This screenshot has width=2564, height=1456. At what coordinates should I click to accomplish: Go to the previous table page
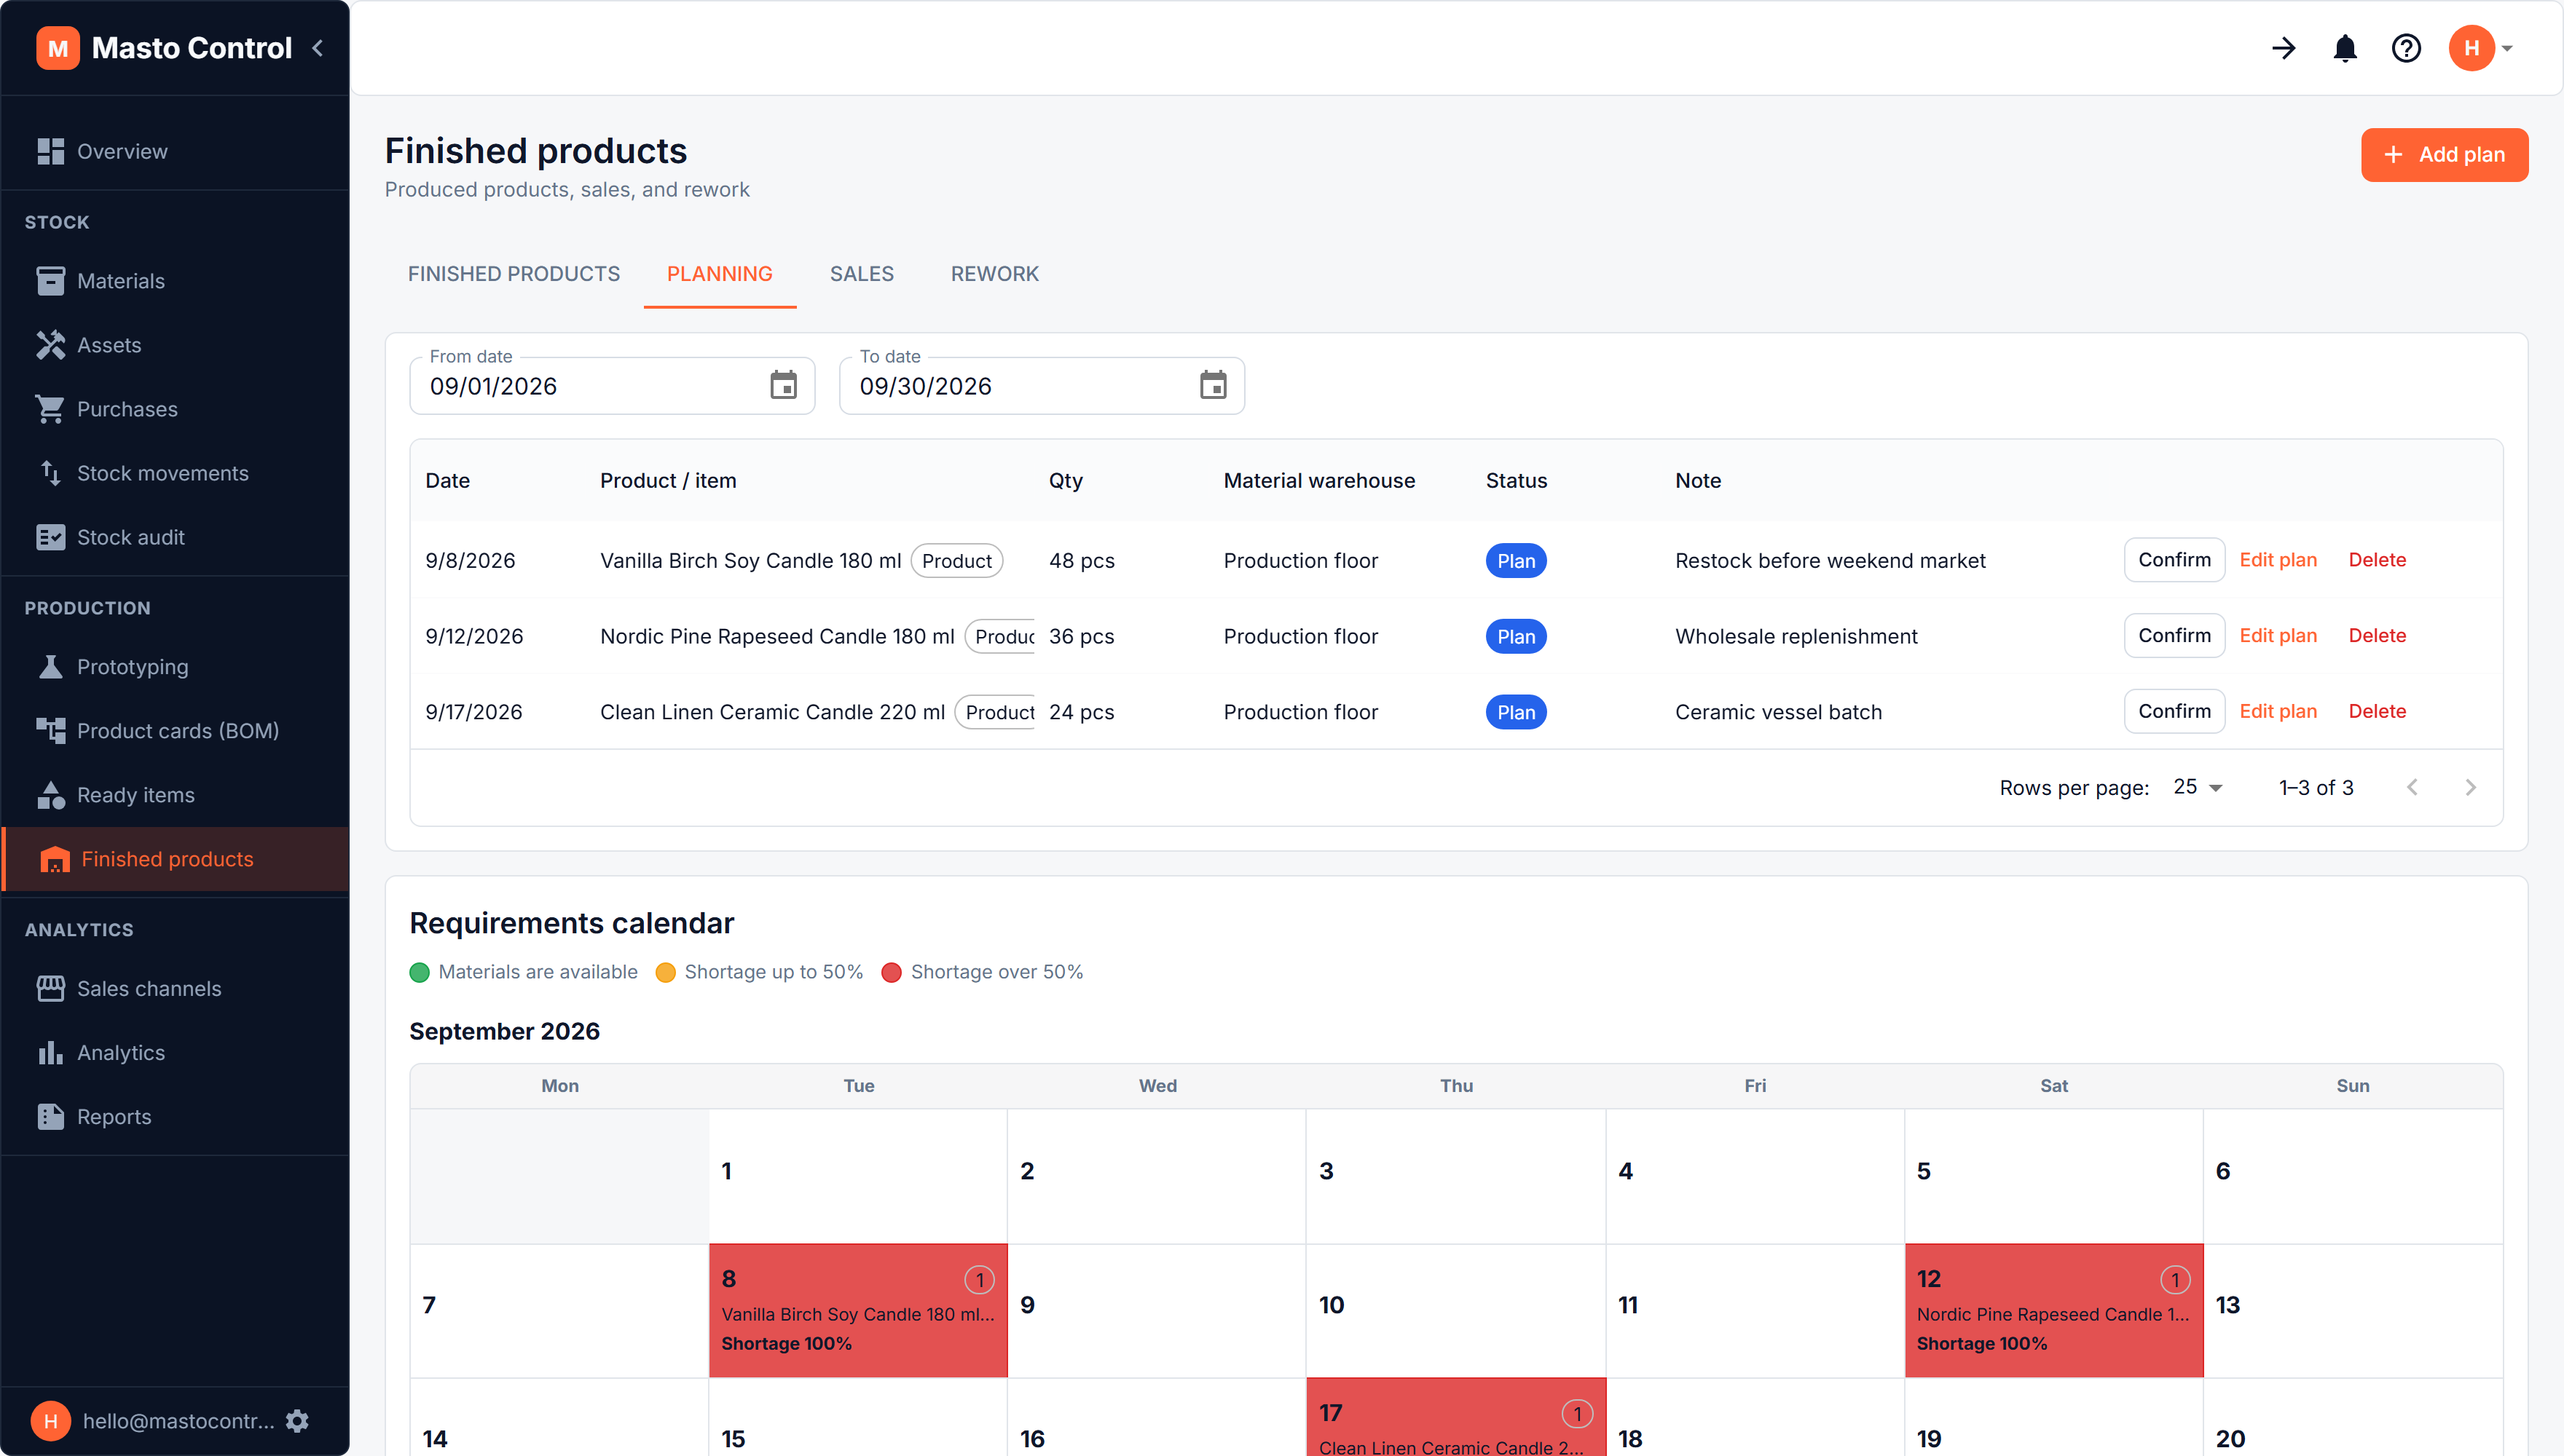pos(2412,788)
